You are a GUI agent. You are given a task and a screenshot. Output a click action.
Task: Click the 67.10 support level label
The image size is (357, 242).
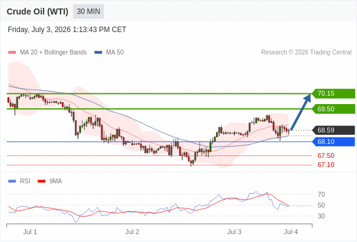326,165
